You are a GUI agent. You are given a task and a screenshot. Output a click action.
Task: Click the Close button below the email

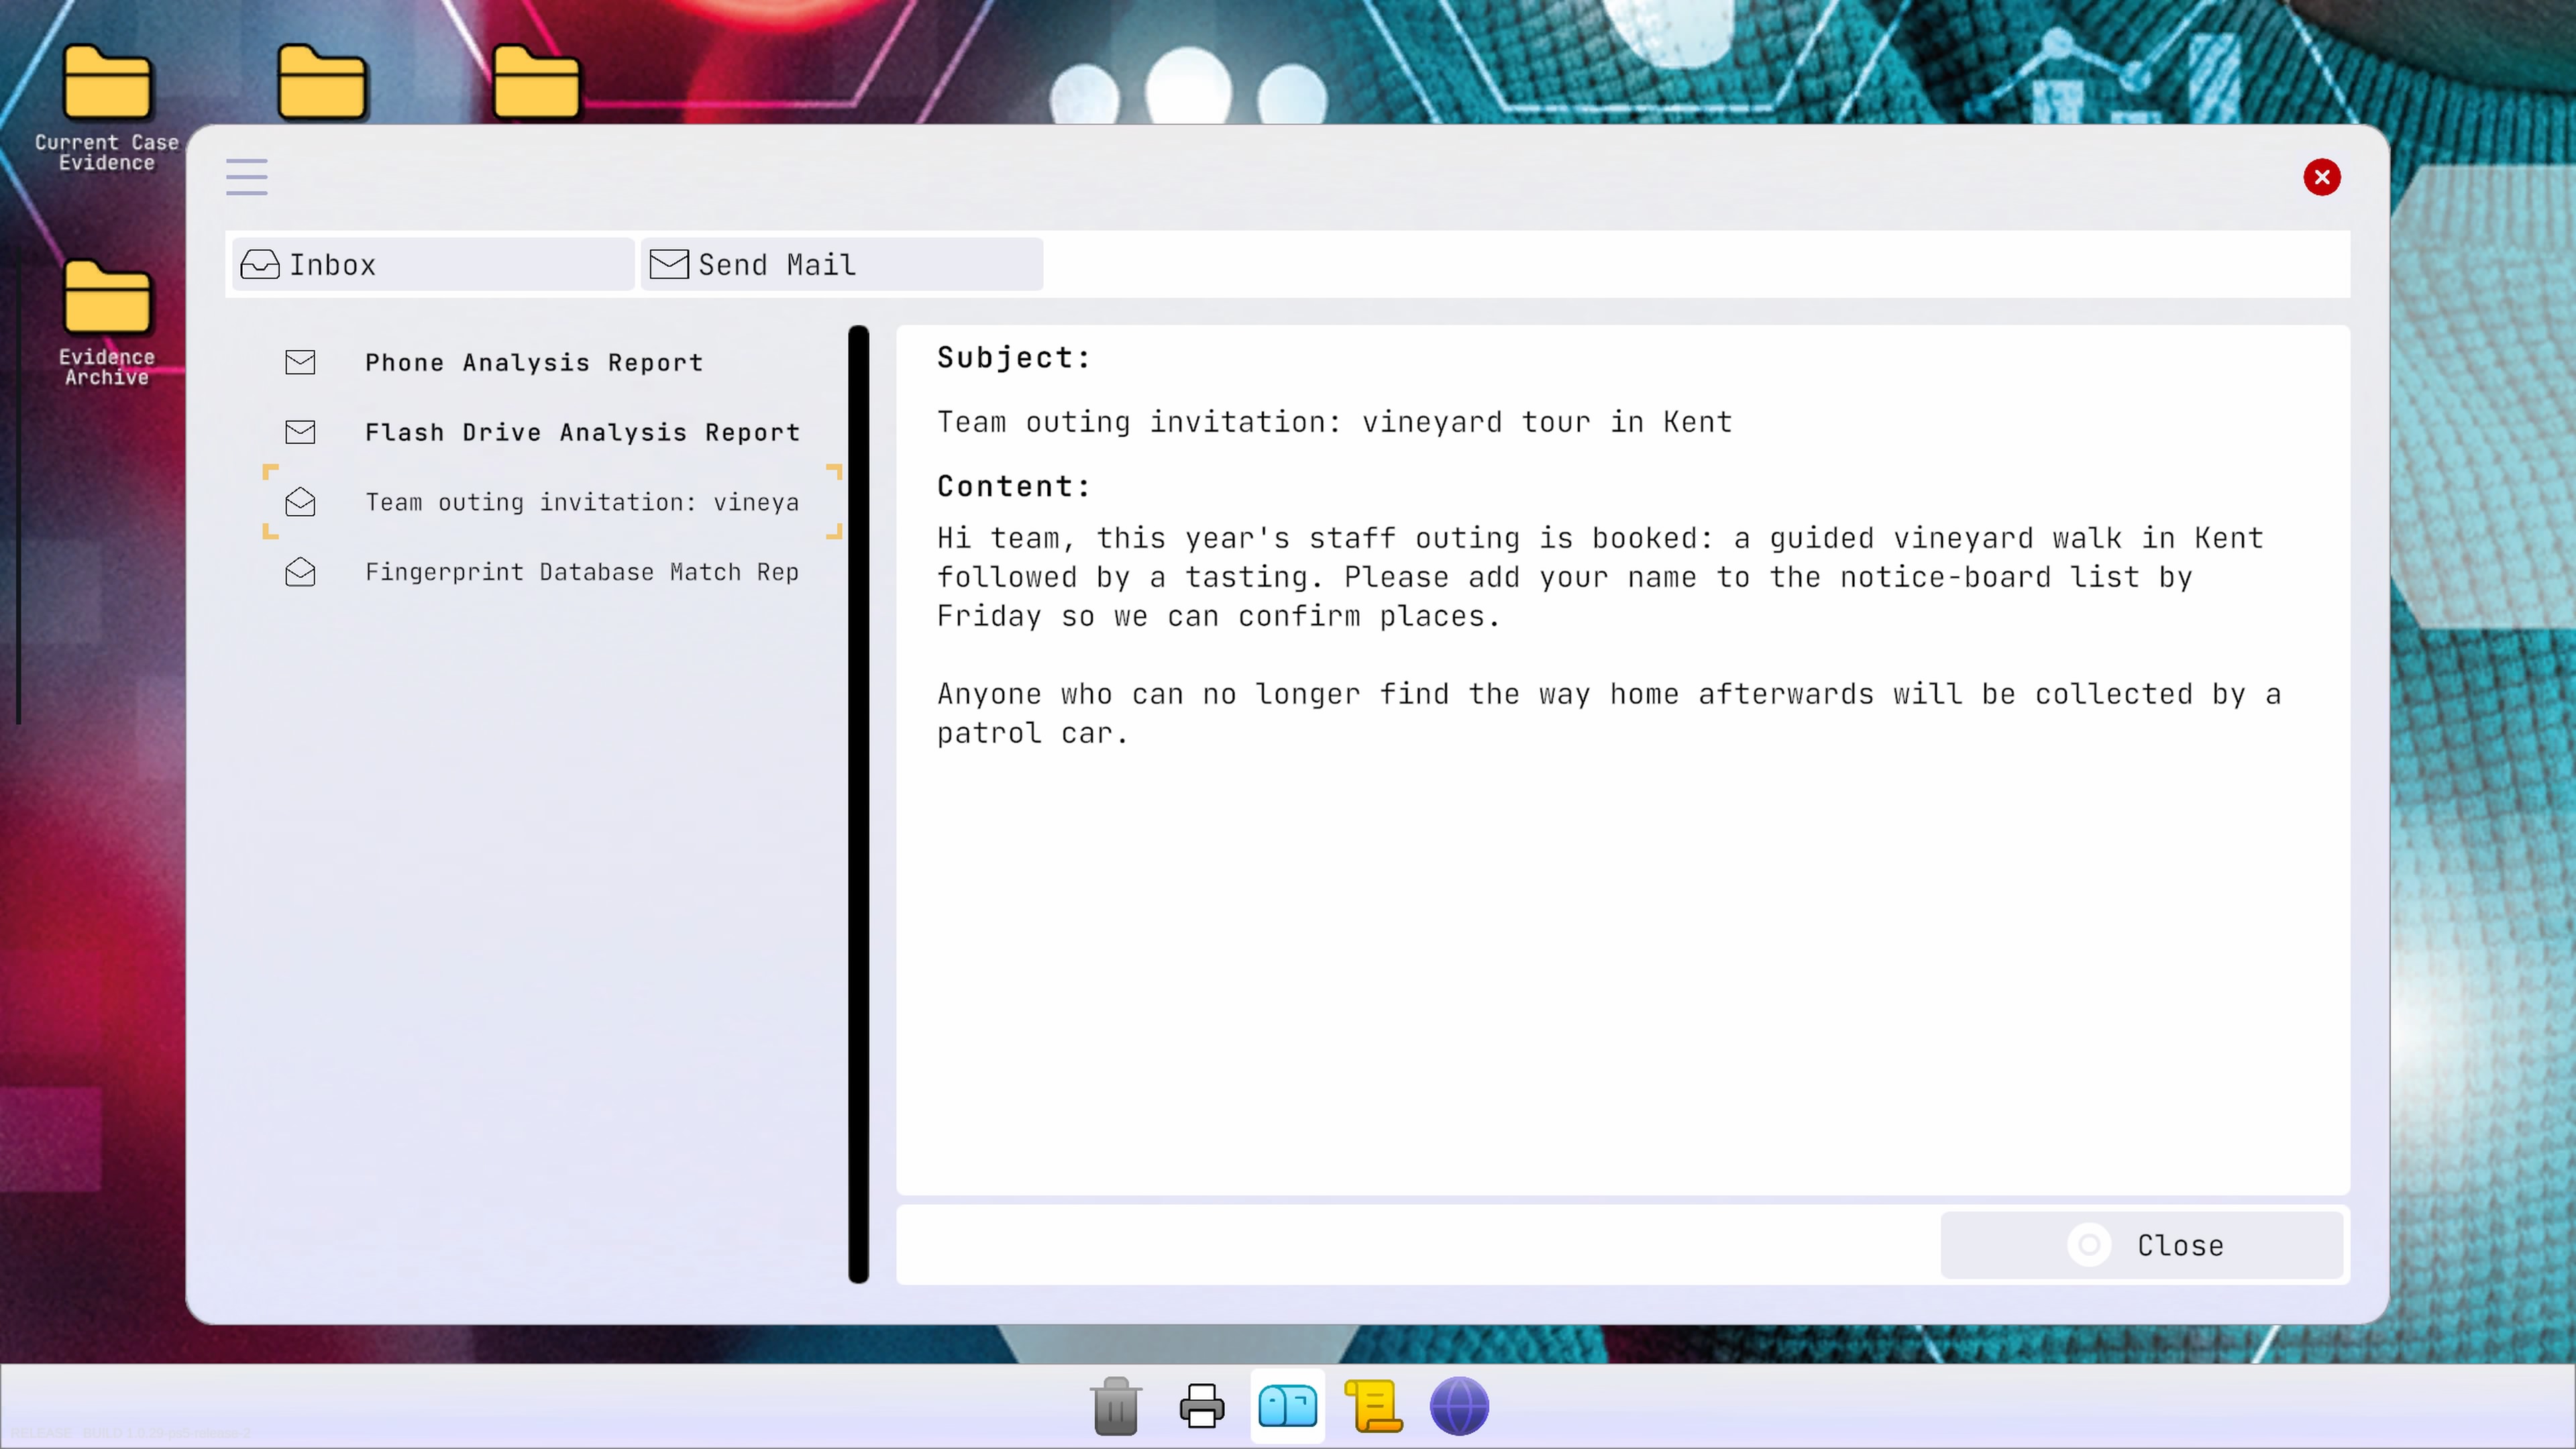2141,1245
